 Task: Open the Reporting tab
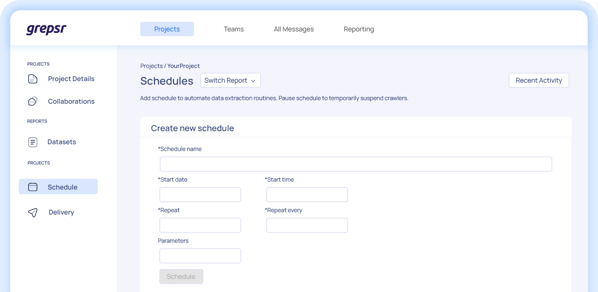359,29
